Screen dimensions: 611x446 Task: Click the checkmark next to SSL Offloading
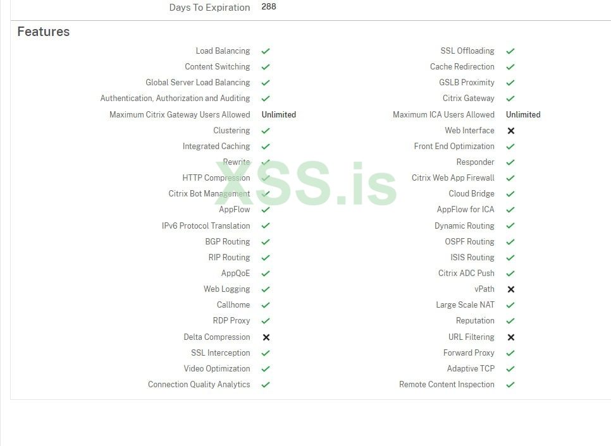pyautogui.click(x=510, y=51)
